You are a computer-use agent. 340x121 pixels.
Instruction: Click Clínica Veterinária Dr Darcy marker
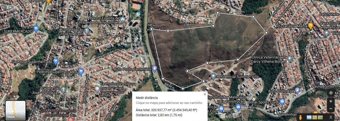click(x=289, y=59)
